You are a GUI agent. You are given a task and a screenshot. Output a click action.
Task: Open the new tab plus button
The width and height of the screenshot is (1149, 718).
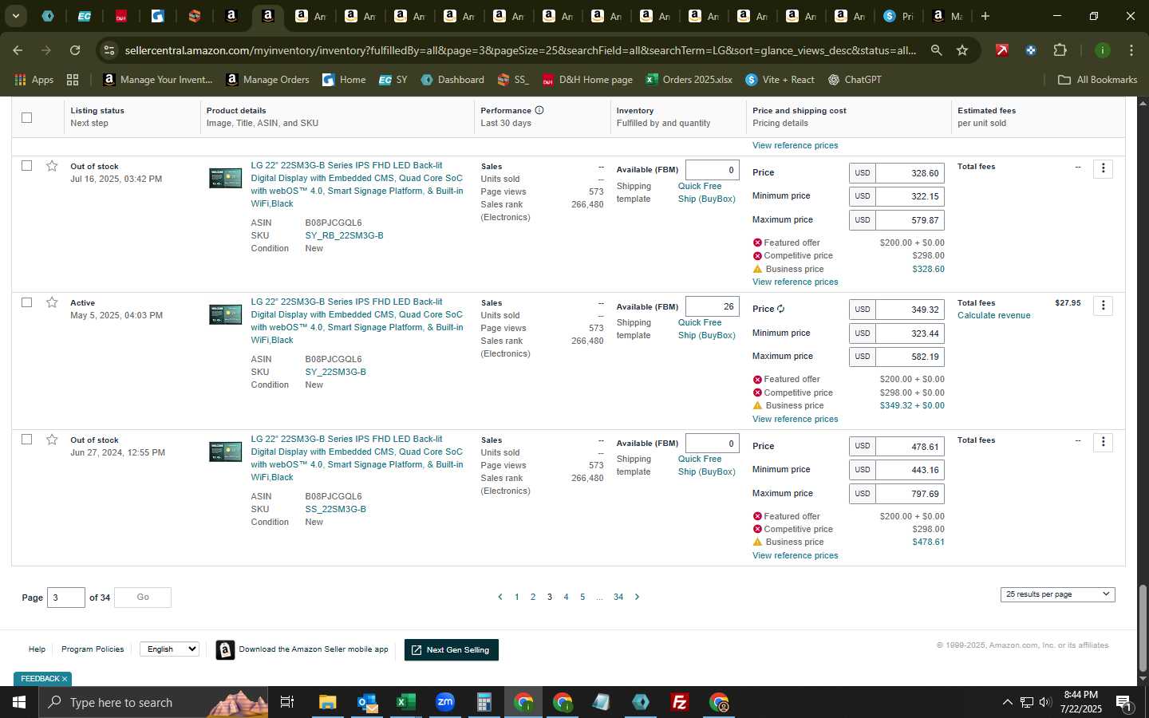coord(985,16)
